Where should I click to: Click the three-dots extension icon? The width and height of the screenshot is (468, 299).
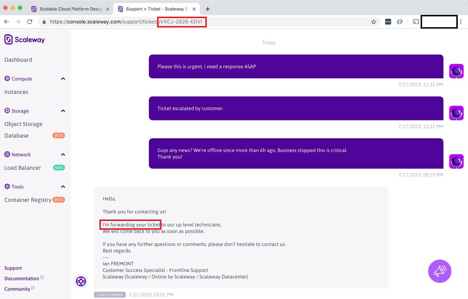pyautogui.click(x=388, y=22)
